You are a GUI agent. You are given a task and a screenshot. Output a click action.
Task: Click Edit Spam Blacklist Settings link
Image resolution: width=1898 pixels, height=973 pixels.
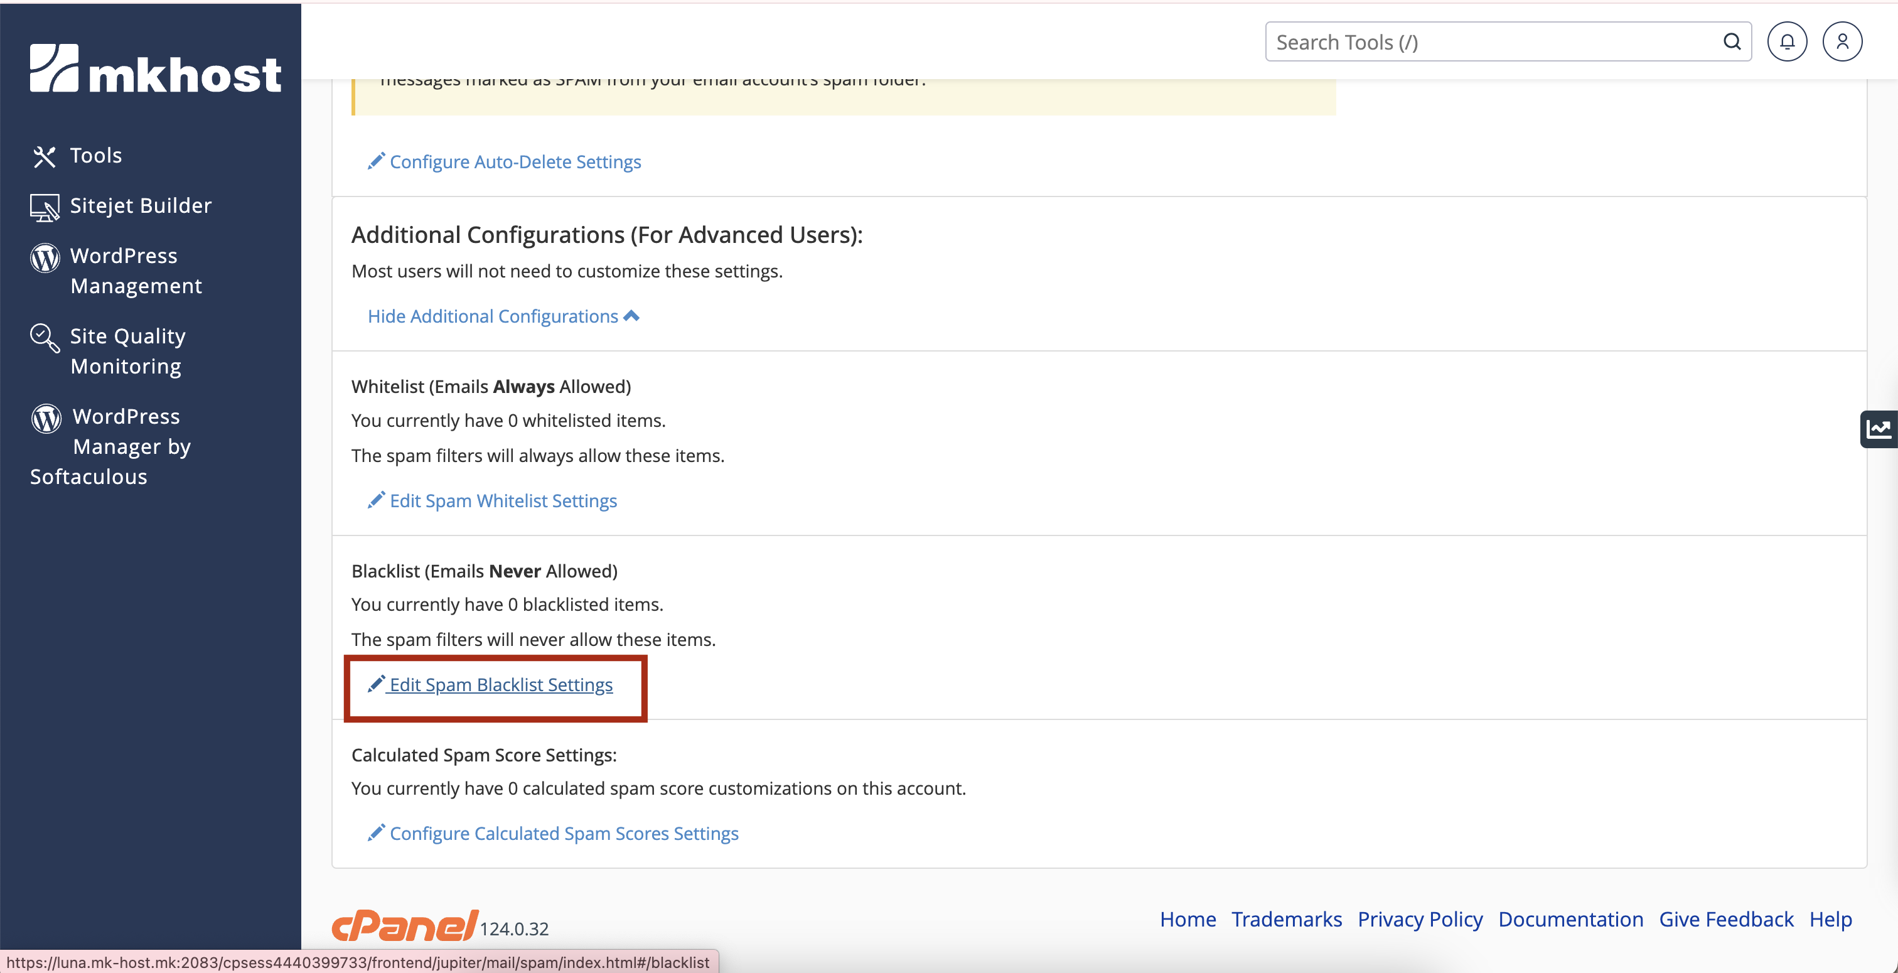tap(500, 685)
